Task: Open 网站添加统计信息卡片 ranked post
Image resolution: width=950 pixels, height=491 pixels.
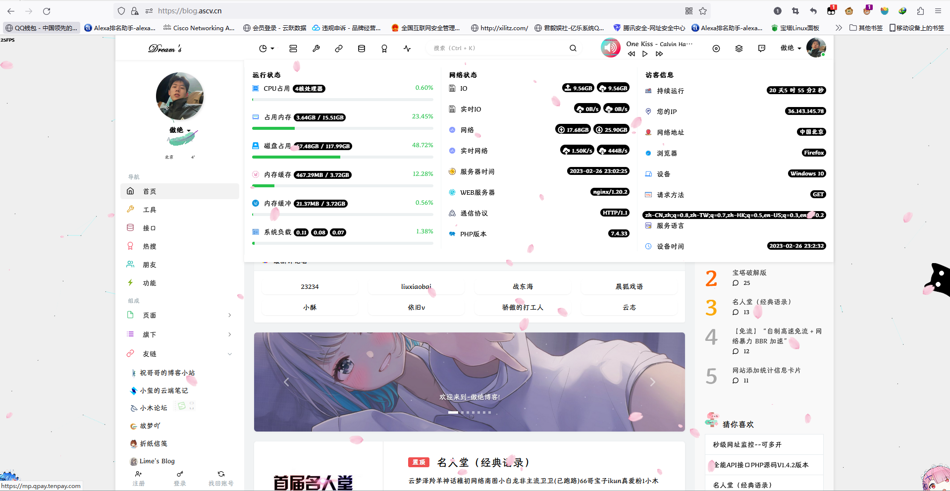Action: pos(766,371)
